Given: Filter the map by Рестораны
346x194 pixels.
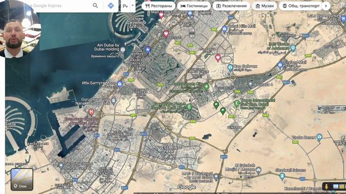Looking at the screenshot, I should tap(158, 6).
